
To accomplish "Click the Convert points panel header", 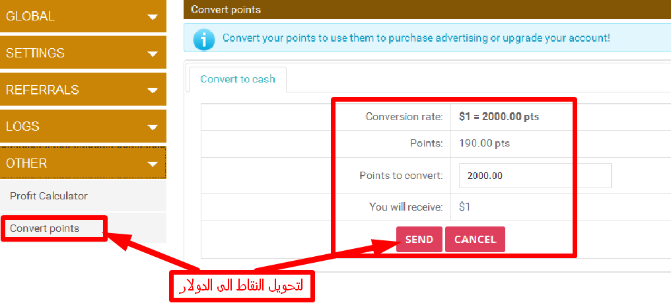I will point(427,9).
